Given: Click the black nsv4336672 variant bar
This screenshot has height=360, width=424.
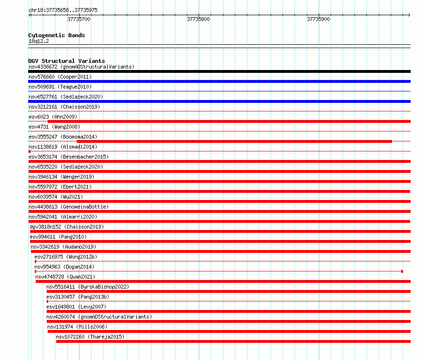Looking at the screenshot, I should tap(219, 71).
